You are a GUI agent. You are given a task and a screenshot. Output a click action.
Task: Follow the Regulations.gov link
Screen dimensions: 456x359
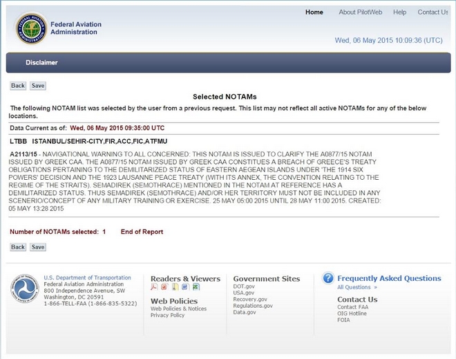tap(253, 306)
